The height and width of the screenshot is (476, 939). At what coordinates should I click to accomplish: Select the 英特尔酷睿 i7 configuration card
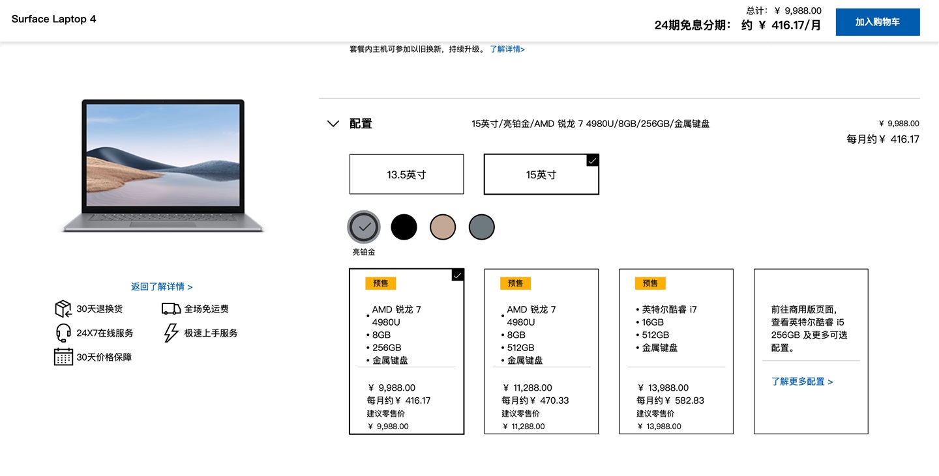coord(676,351)
